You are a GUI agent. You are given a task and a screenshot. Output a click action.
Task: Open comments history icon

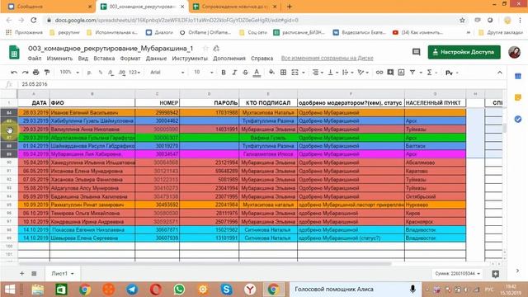416,52
